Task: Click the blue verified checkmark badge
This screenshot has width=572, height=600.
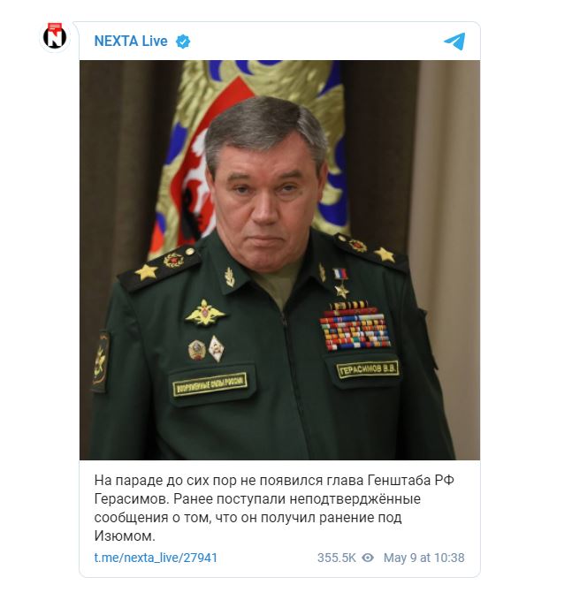Action: click(x=183, y=42)
